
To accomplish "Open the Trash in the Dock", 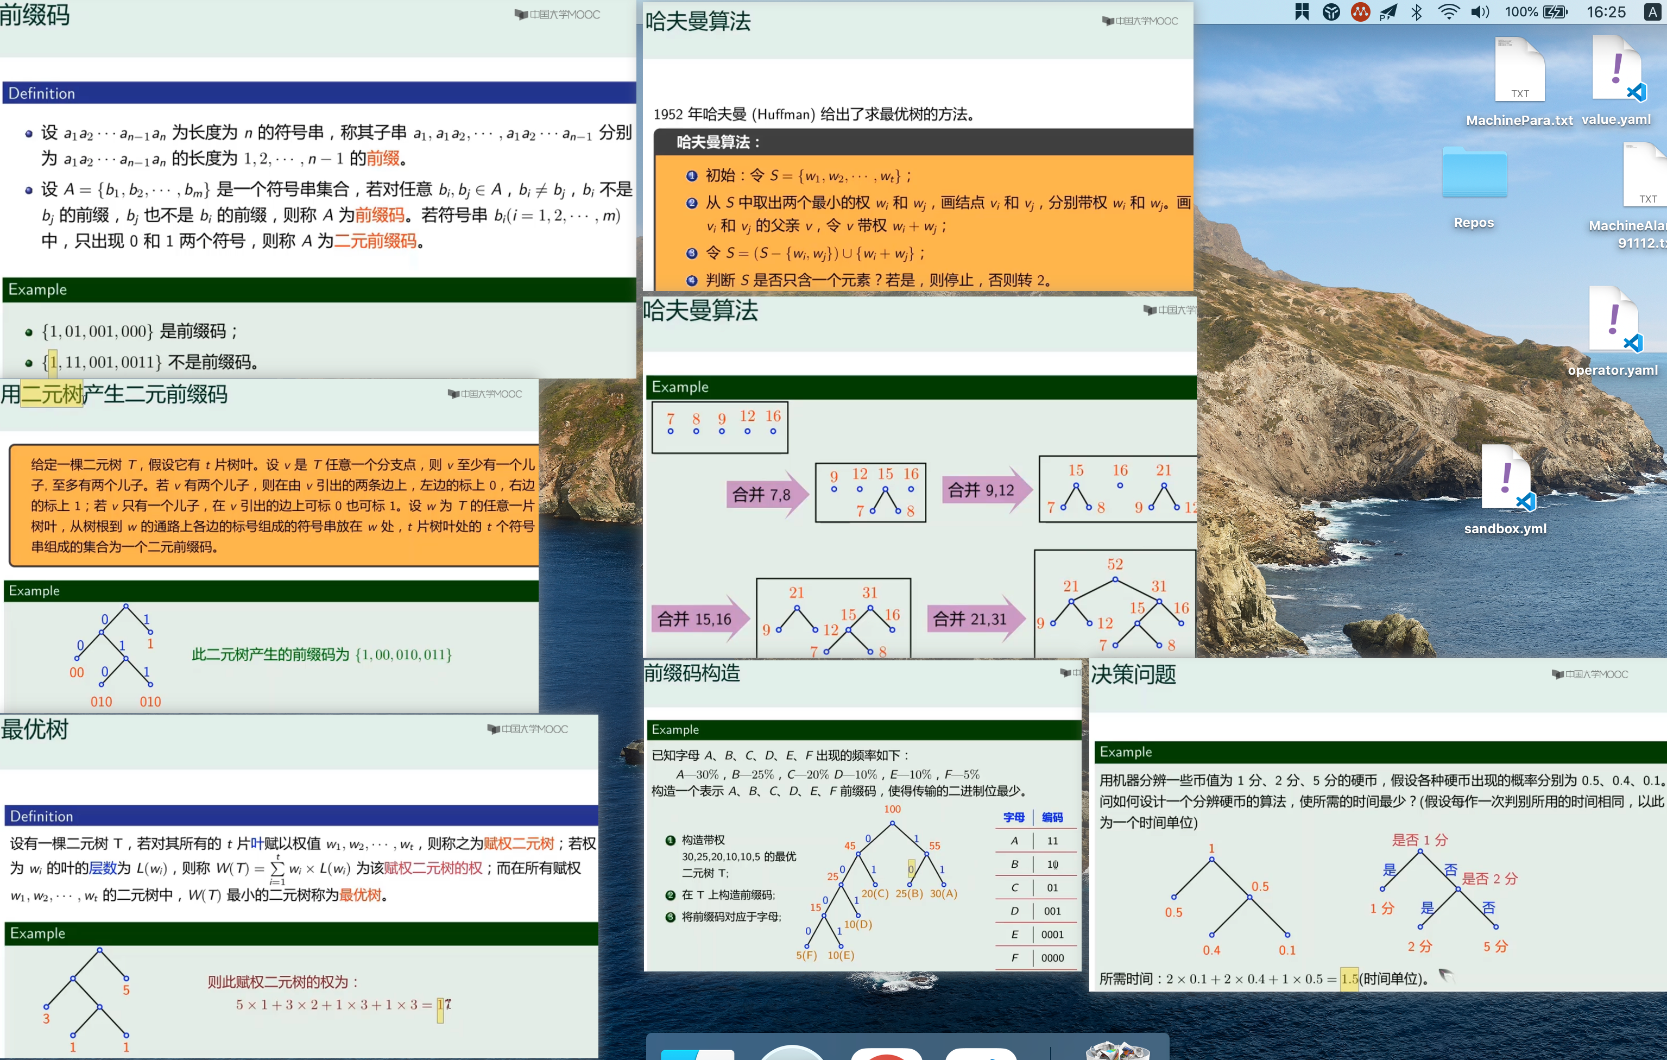I will (x=1116, y=1051).
